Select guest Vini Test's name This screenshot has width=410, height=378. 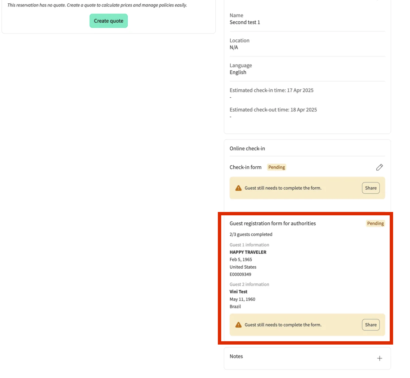(x=238, y=292)
